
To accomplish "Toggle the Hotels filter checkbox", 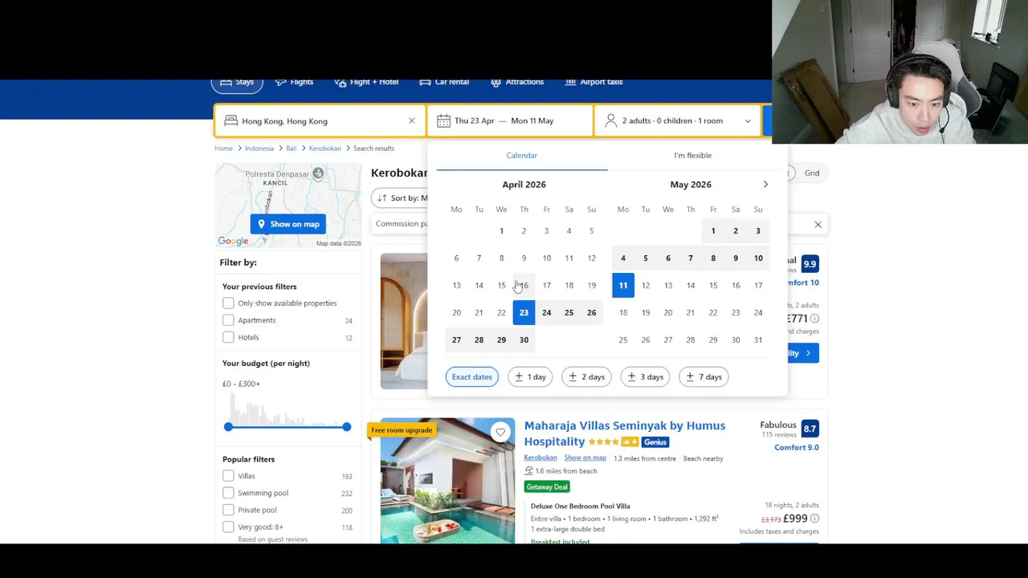I will [x=228, y=337].
